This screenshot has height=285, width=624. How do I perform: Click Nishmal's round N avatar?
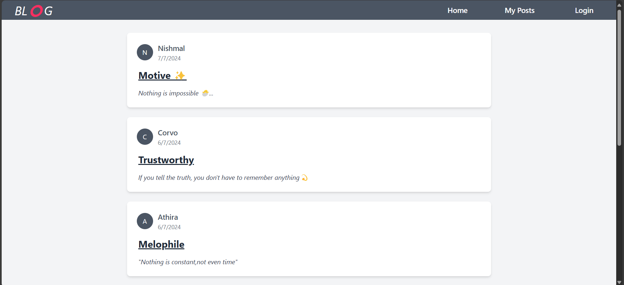pos(145,52)
